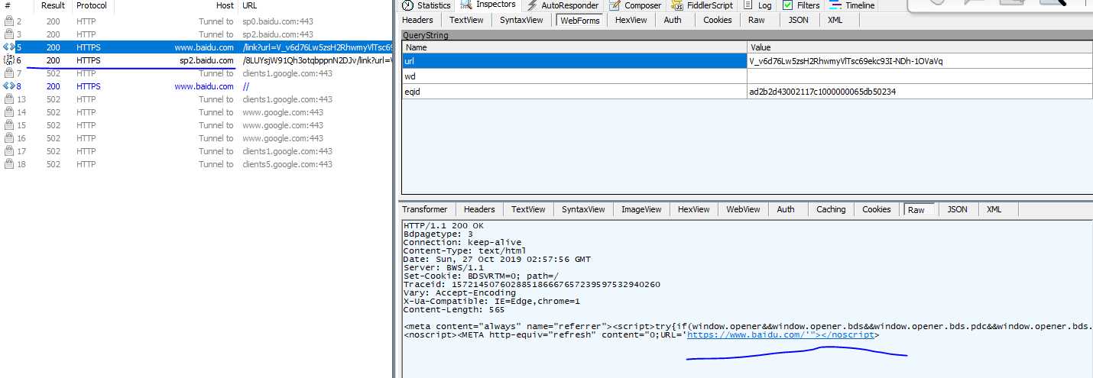Select request inspector Raw tab
Screen dimensions: 1093x378
click(x=757, y=20)
